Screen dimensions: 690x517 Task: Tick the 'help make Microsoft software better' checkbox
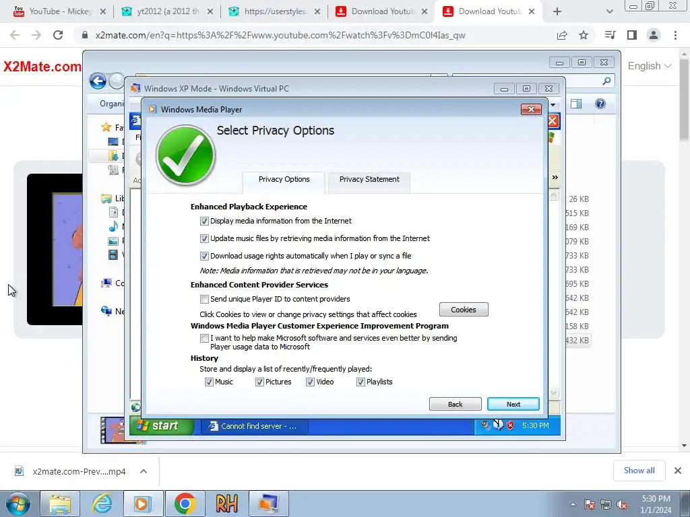[x=204, y=338]
